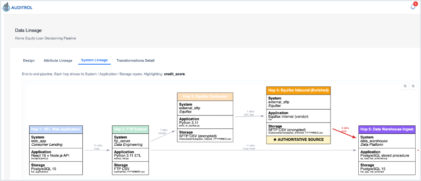Open the Transformations Detail tab

[135, 61]
